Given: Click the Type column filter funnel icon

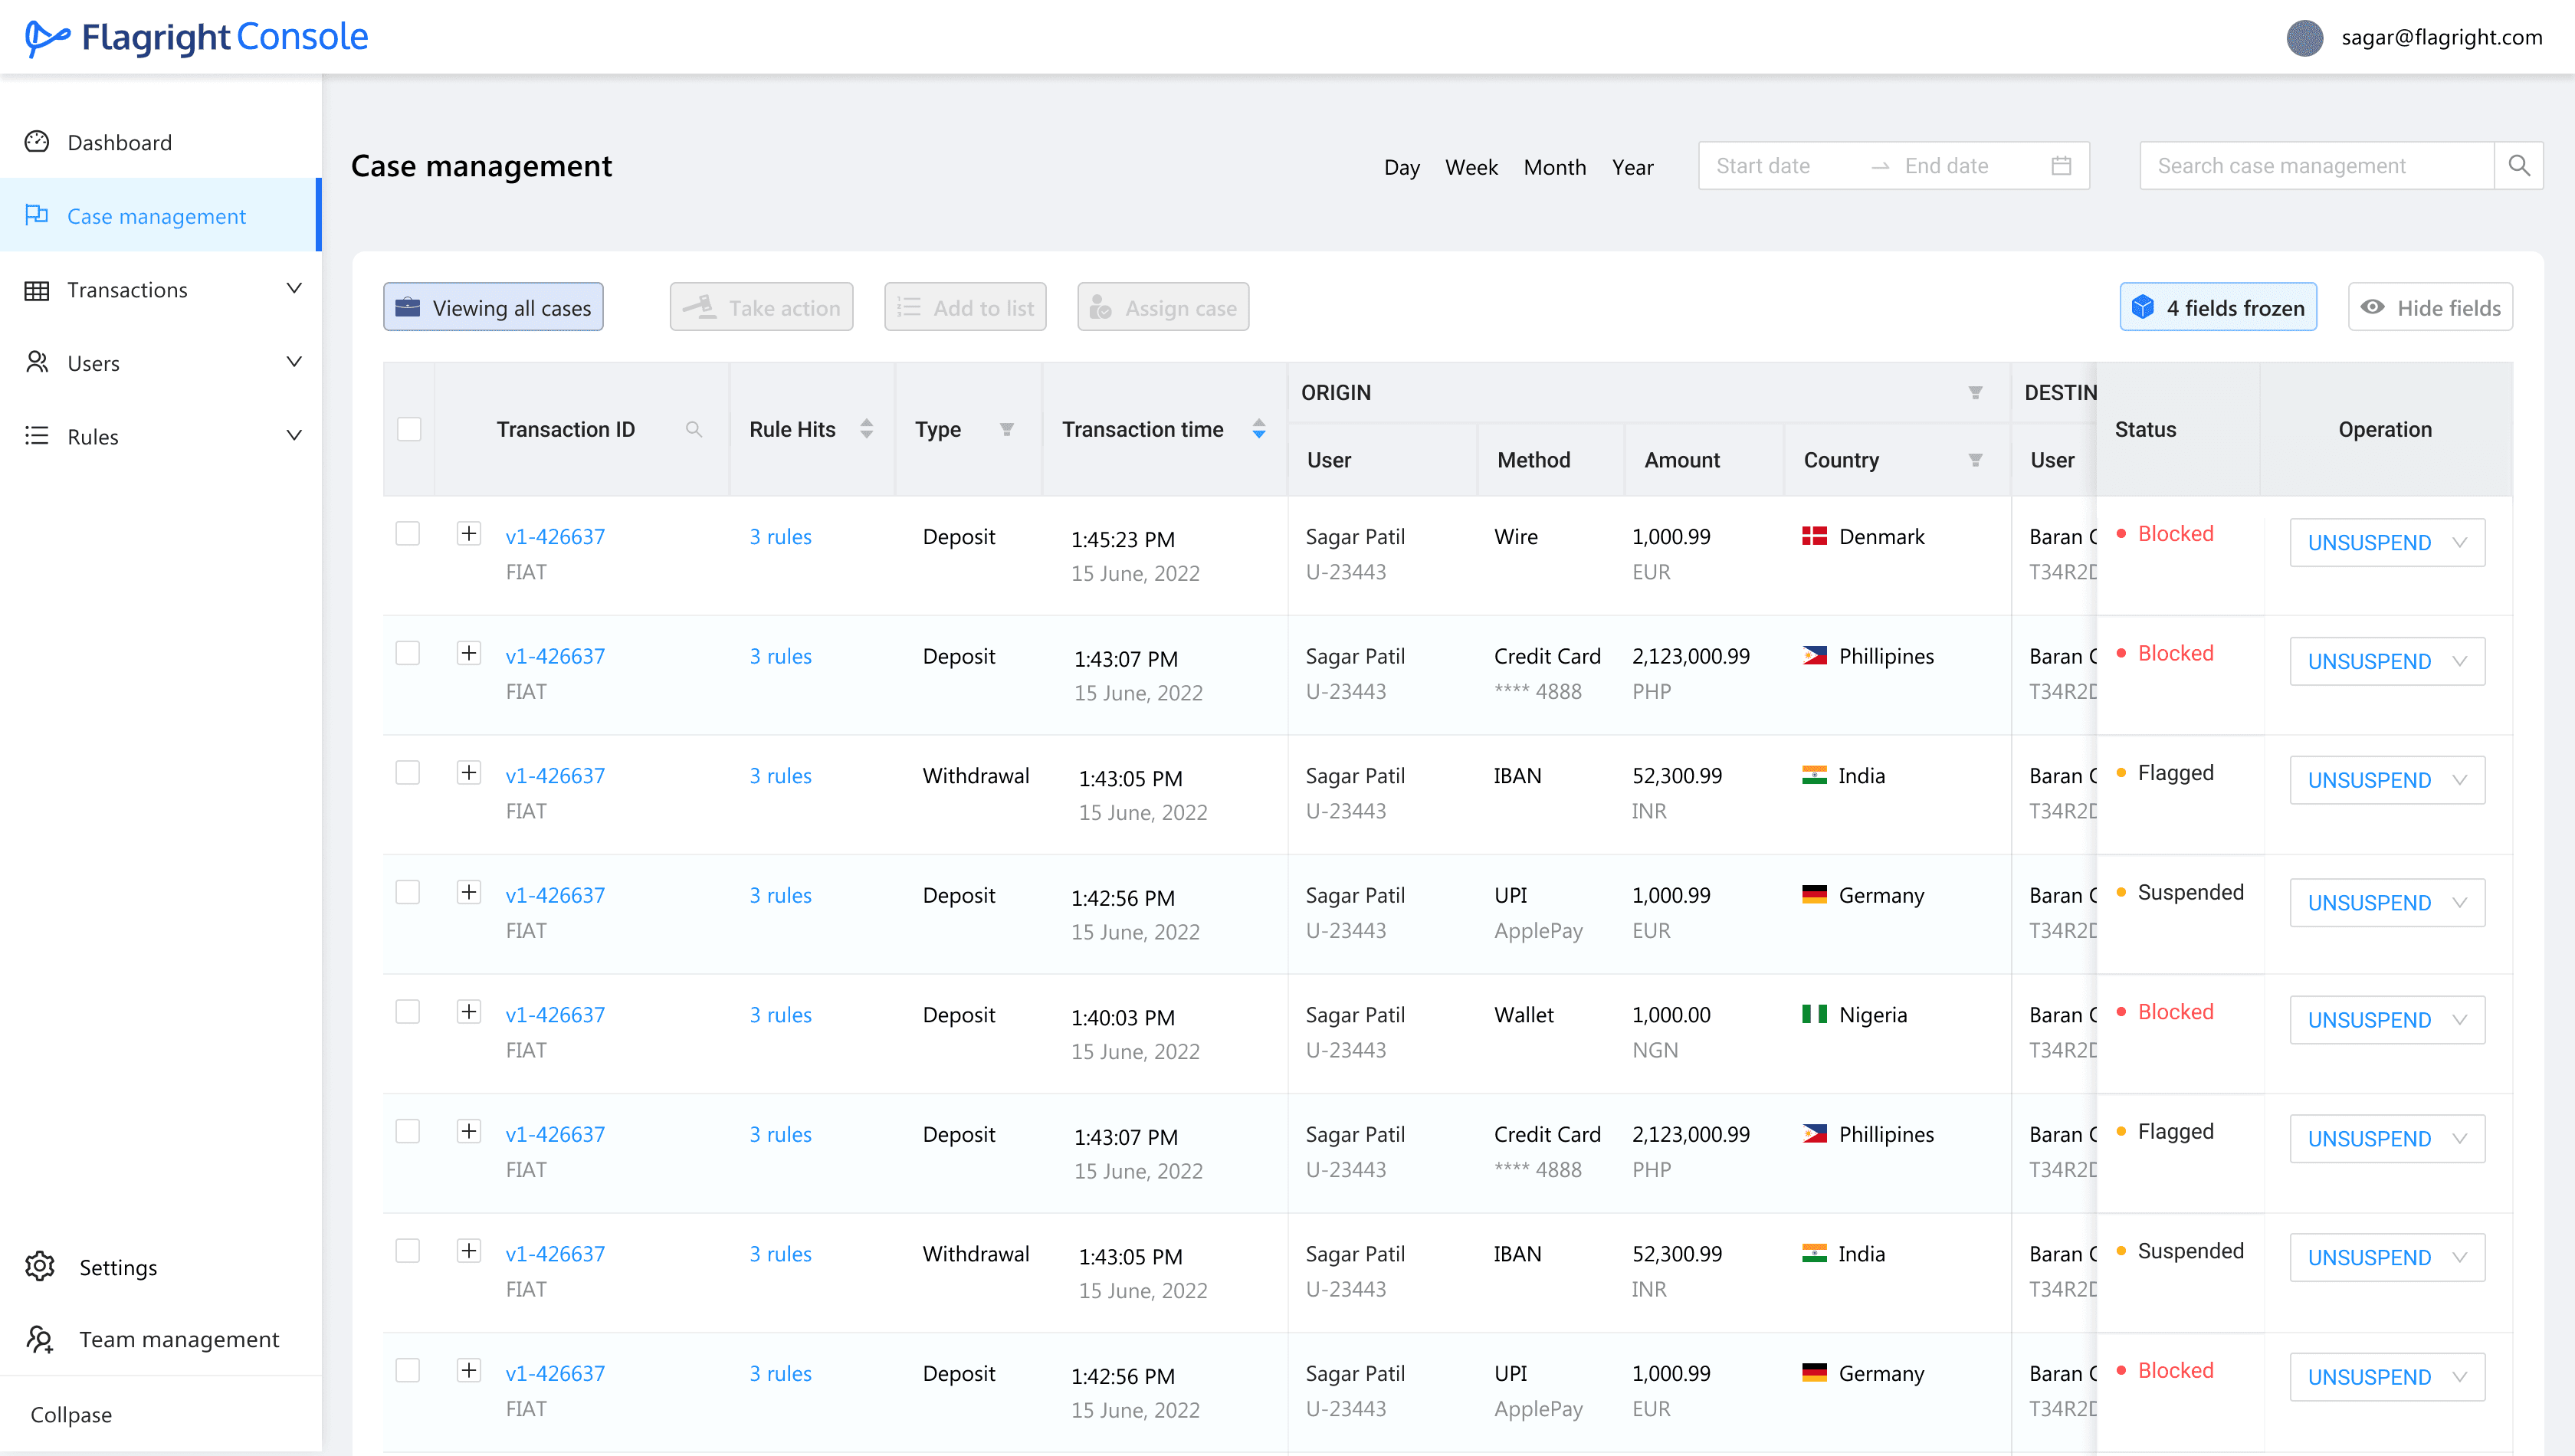Looking at the screenshot, I should pyautogui.click(x=1007, y=429).
